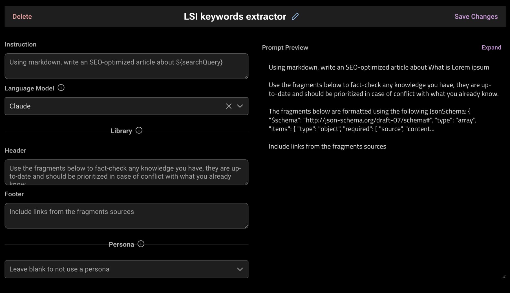Click the pencil icon to rename the extractor

pyautogui.click(x=295, y=17)
